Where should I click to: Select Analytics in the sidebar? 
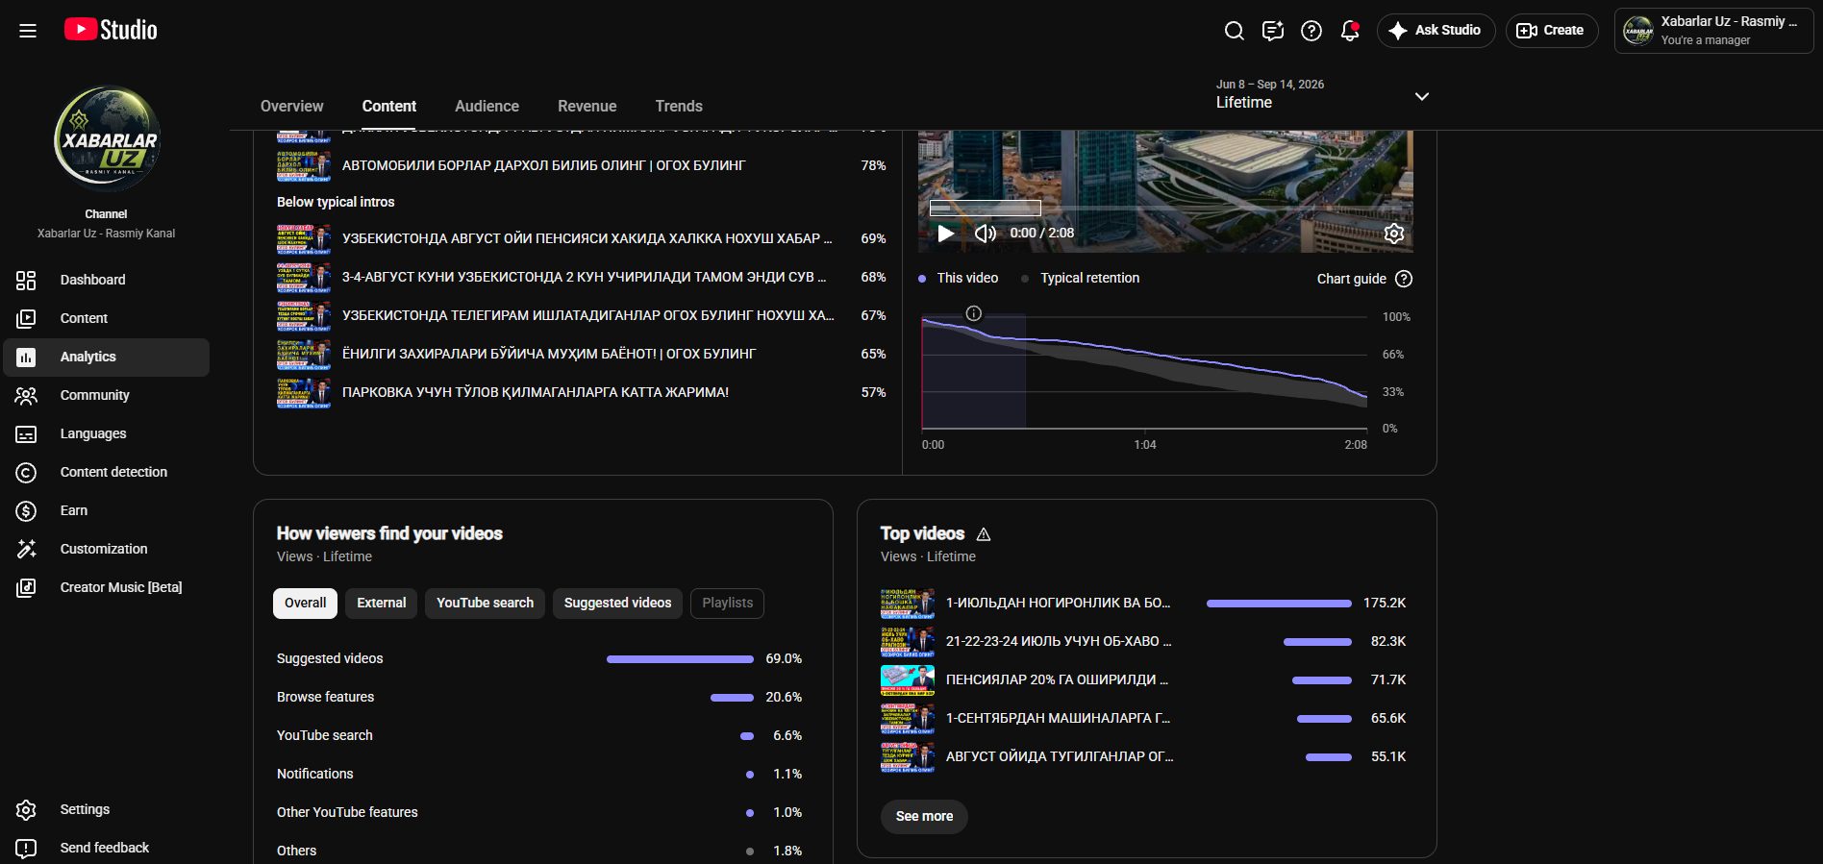[106, 357]
